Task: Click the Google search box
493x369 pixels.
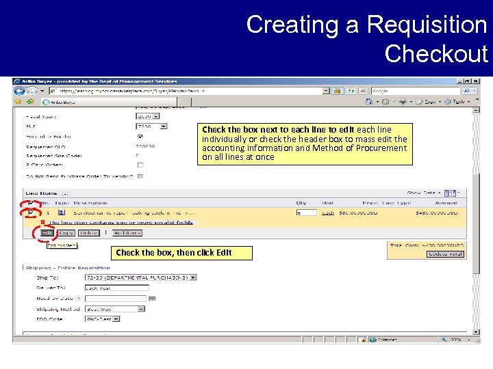Action: pyautogui.click(x=415, y=91)
